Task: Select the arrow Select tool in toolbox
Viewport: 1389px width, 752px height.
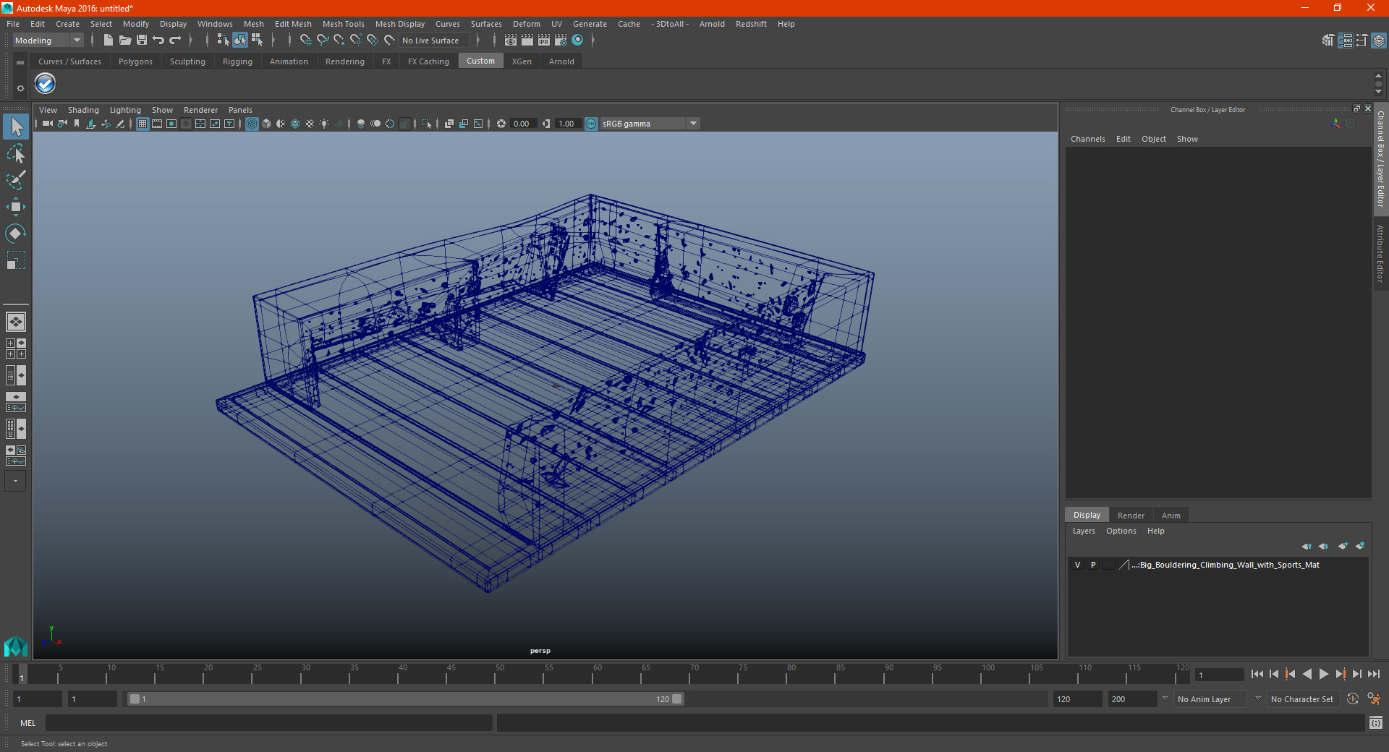Action: point(16,127)
